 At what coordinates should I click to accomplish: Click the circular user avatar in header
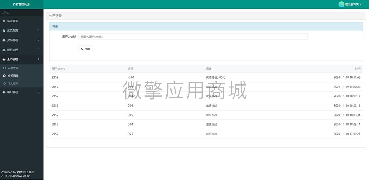click(x=341, y=4)
